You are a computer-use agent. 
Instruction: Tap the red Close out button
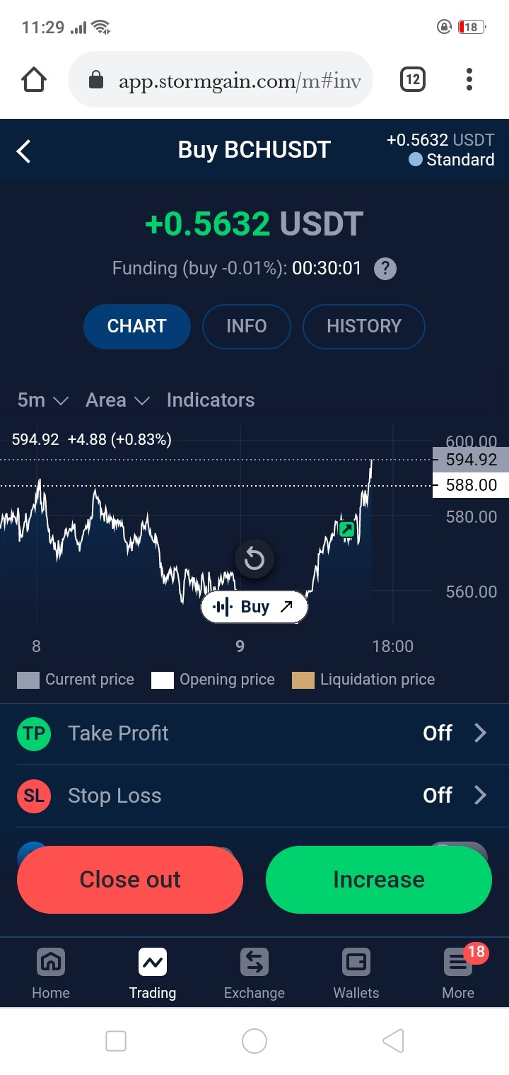click(x=130, y=880)
